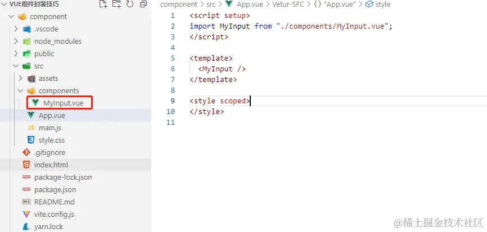Click the public folder icon
Image resolution: width=487 pixels, height=232 pixels.
pos(26,54)
